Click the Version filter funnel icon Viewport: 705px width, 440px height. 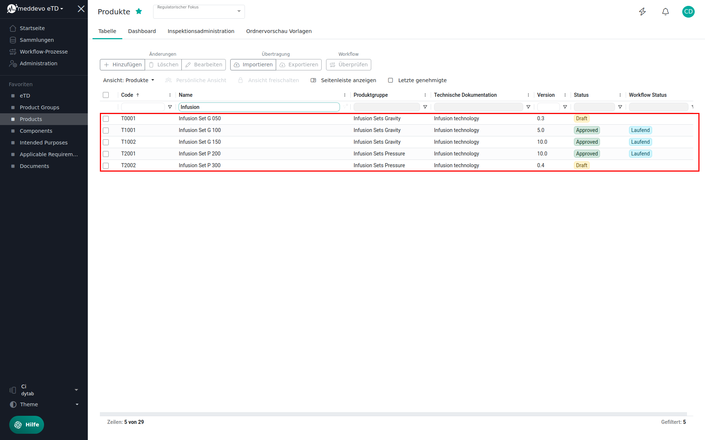pyautogui.click(x=565, y=107)
